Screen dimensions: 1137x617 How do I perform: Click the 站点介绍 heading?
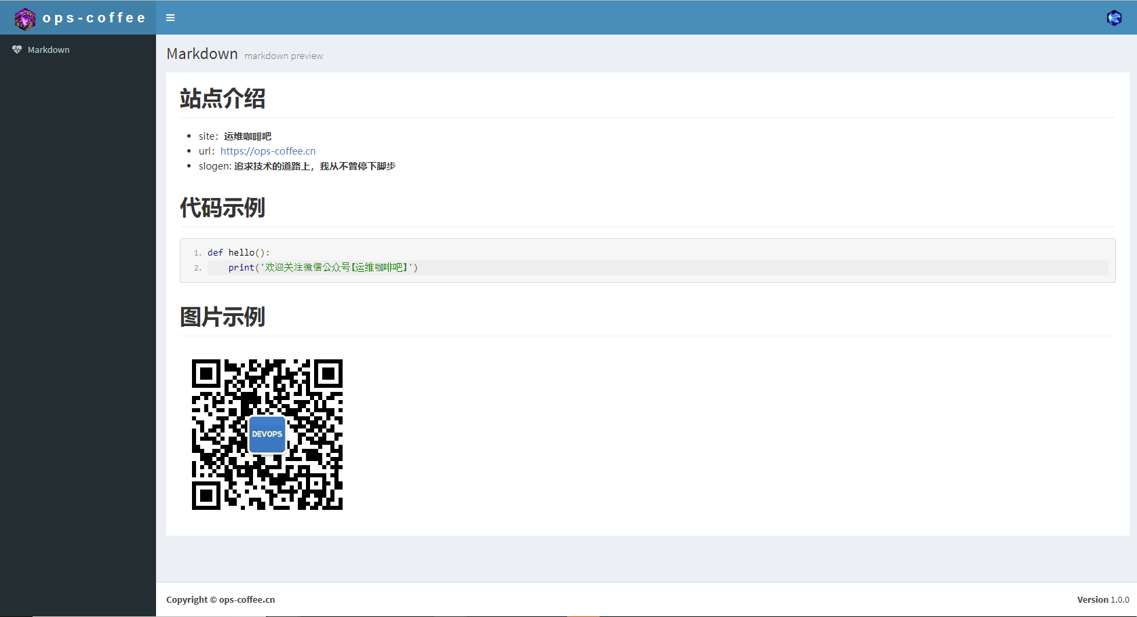click(223, 98)
